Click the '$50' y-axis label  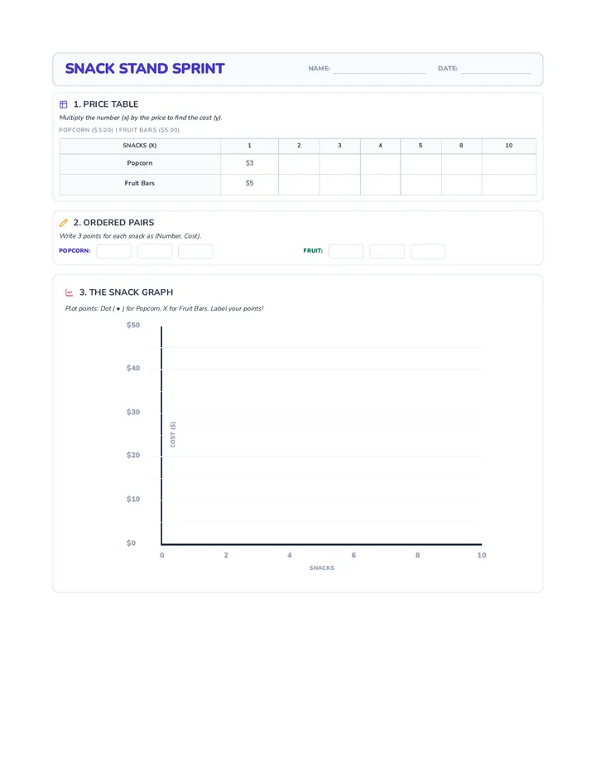coord(133,325)
